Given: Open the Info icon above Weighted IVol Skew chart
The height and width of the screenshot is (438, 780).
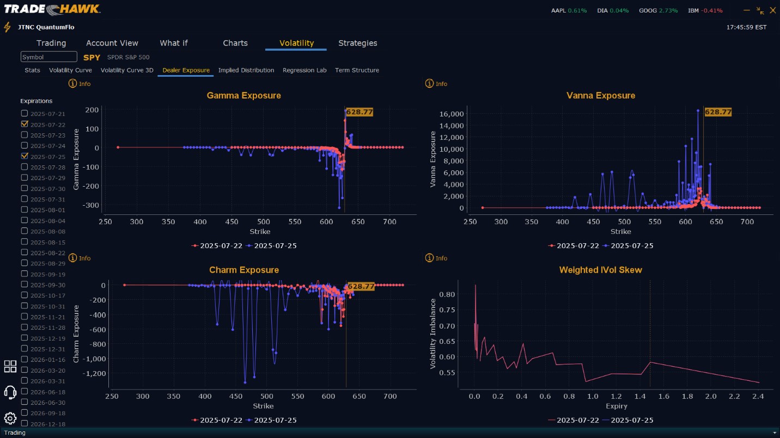Looking at the screenshot, I should point(429,258).
